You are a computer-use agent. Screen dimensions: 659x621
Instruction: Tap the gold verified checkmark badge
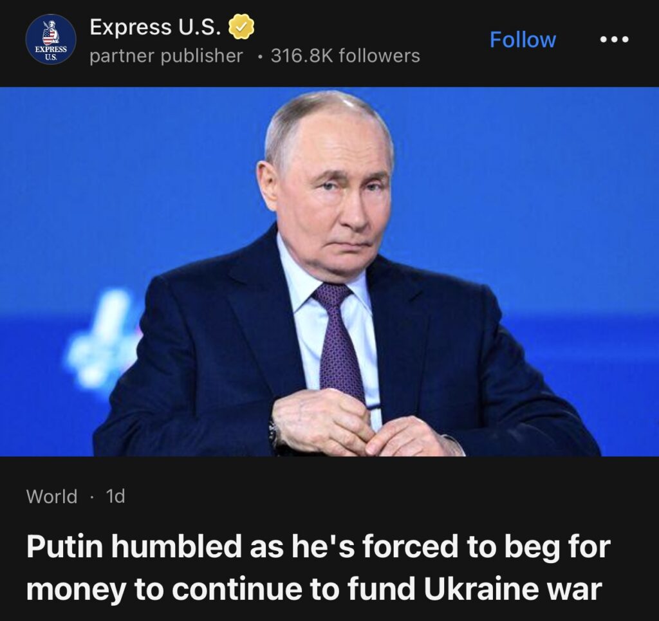(x=241, y=26)
